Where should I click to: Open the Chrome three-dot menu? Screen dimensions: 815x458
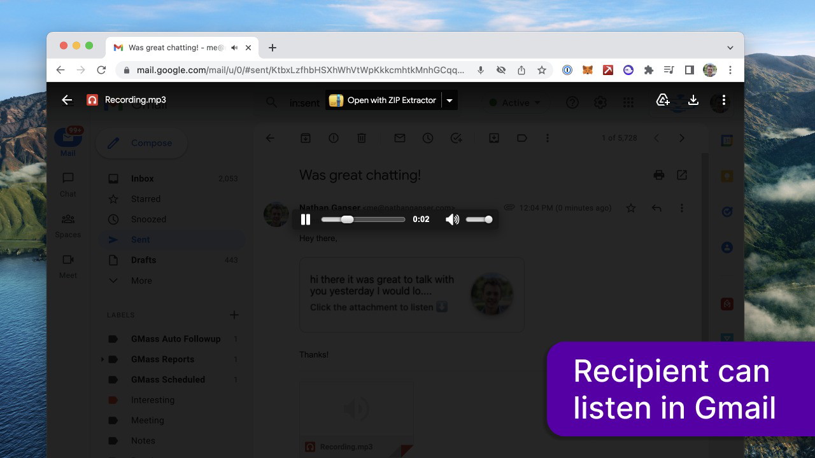[x=730, y=70]
